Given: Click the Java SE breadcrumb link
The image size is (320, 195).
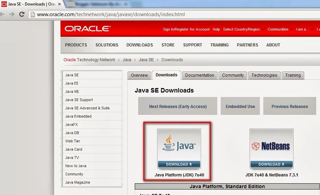Looking at the screenshot, I should (146, 60).
